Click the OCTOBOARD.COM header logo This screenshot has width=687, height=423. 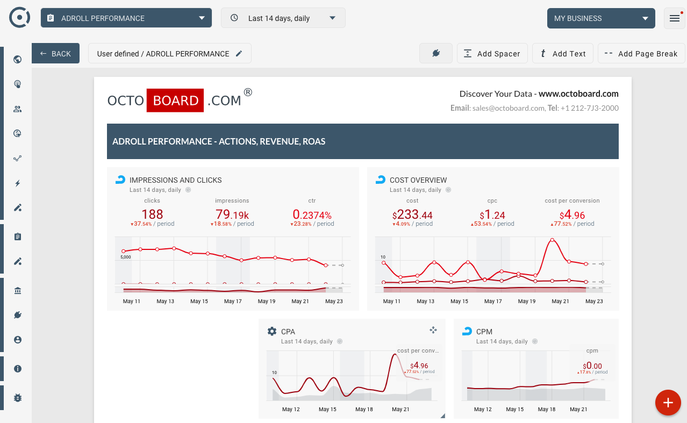(x=180, y=100)
